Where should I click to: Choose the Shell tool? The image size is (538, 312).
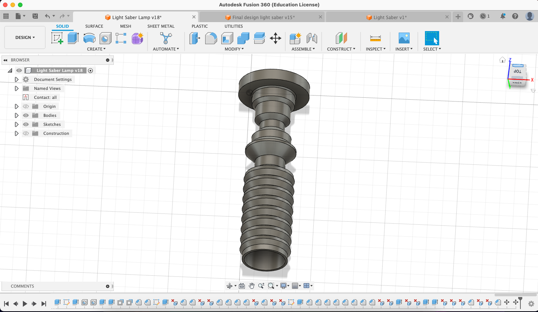point(227,38)
